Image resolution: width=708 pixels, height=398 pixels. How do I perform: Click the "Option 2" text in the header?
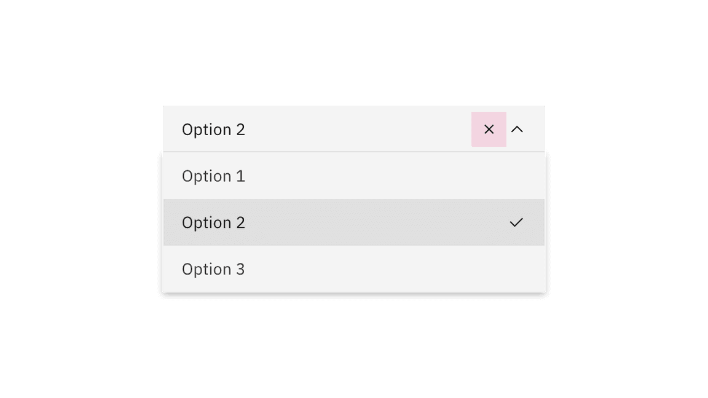213,130
